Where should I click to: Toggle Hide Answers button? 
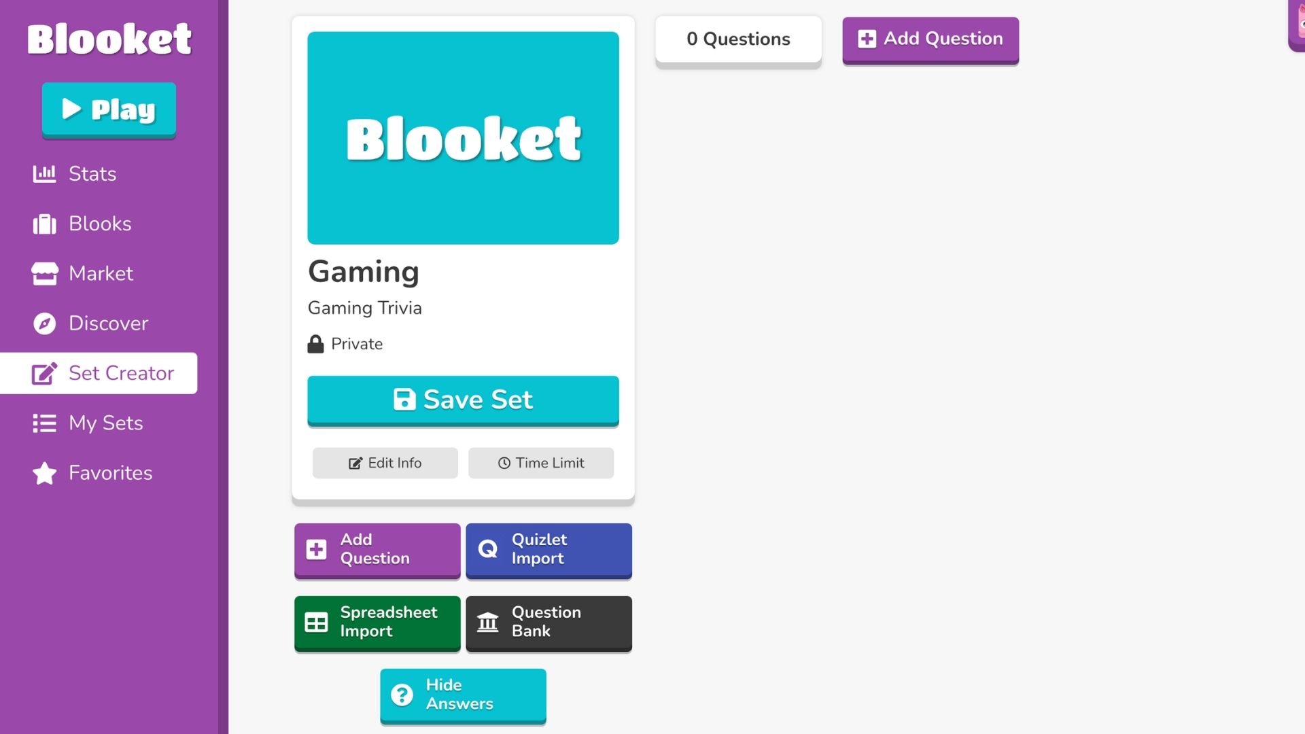coord(462,694)
